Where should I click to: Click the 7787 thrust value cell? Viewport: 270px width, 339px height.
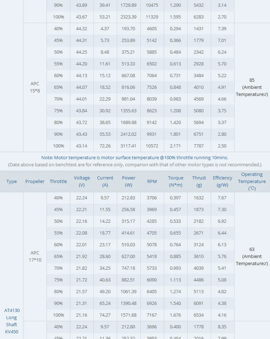199,146
